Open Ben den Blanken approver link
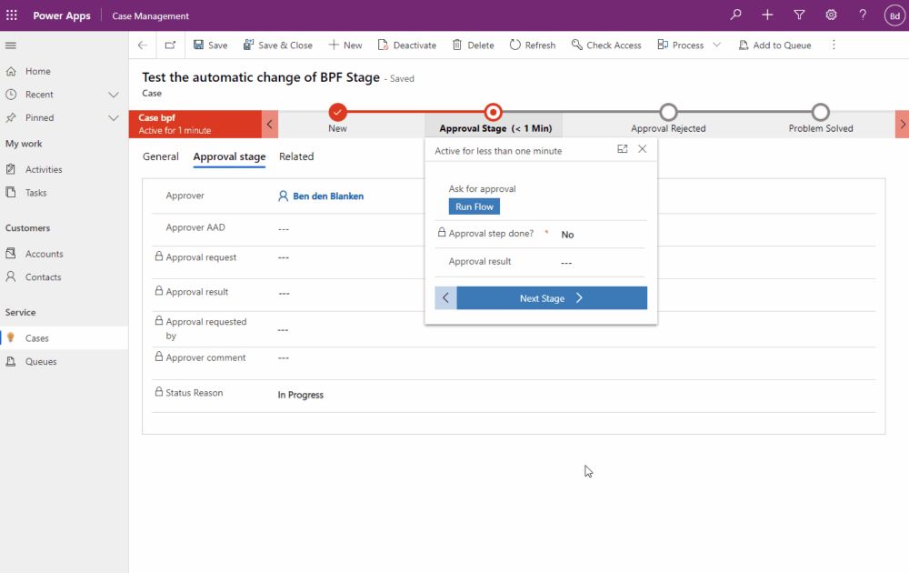This screenshot has width=909, height=573. (328, 196)
